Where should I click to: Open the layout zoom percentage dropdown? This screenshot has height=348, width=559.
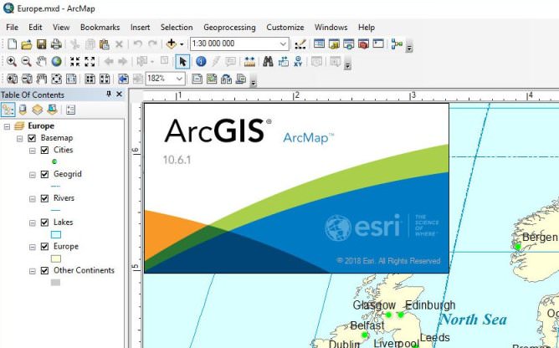pos(180,79)
